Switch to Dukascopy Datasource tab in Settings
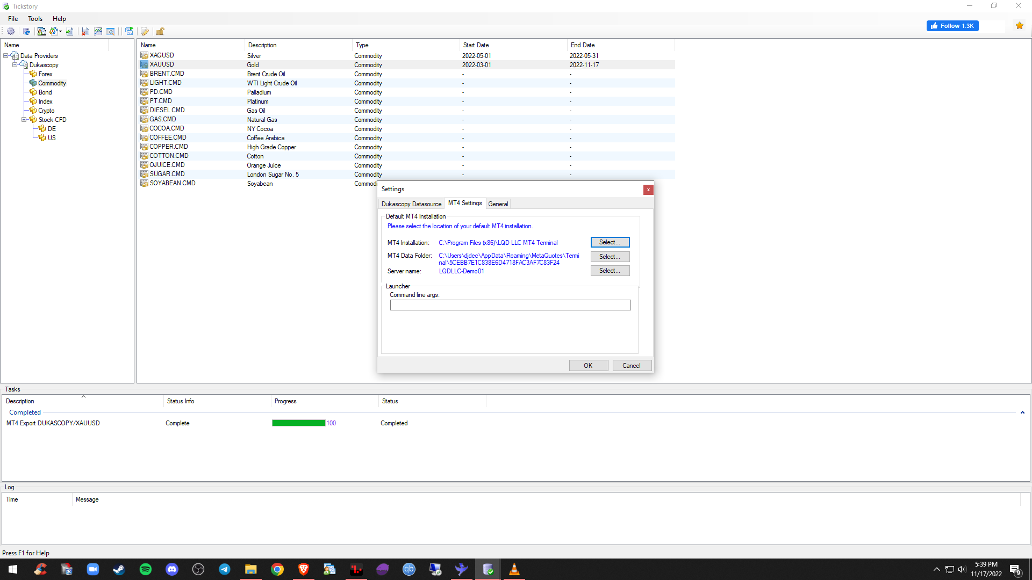Image resolution: width=1032 pixels, height=580 pixels. click(x=411, y=204)
